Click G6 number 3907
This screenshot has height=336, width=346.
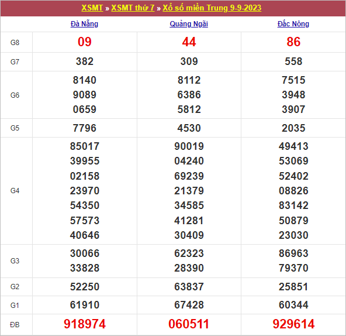293,109
